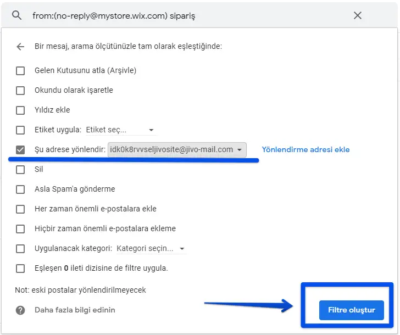This screenshot has width=400, height=335.
Task: Click into the search query field
Action: tap(181, 16)
